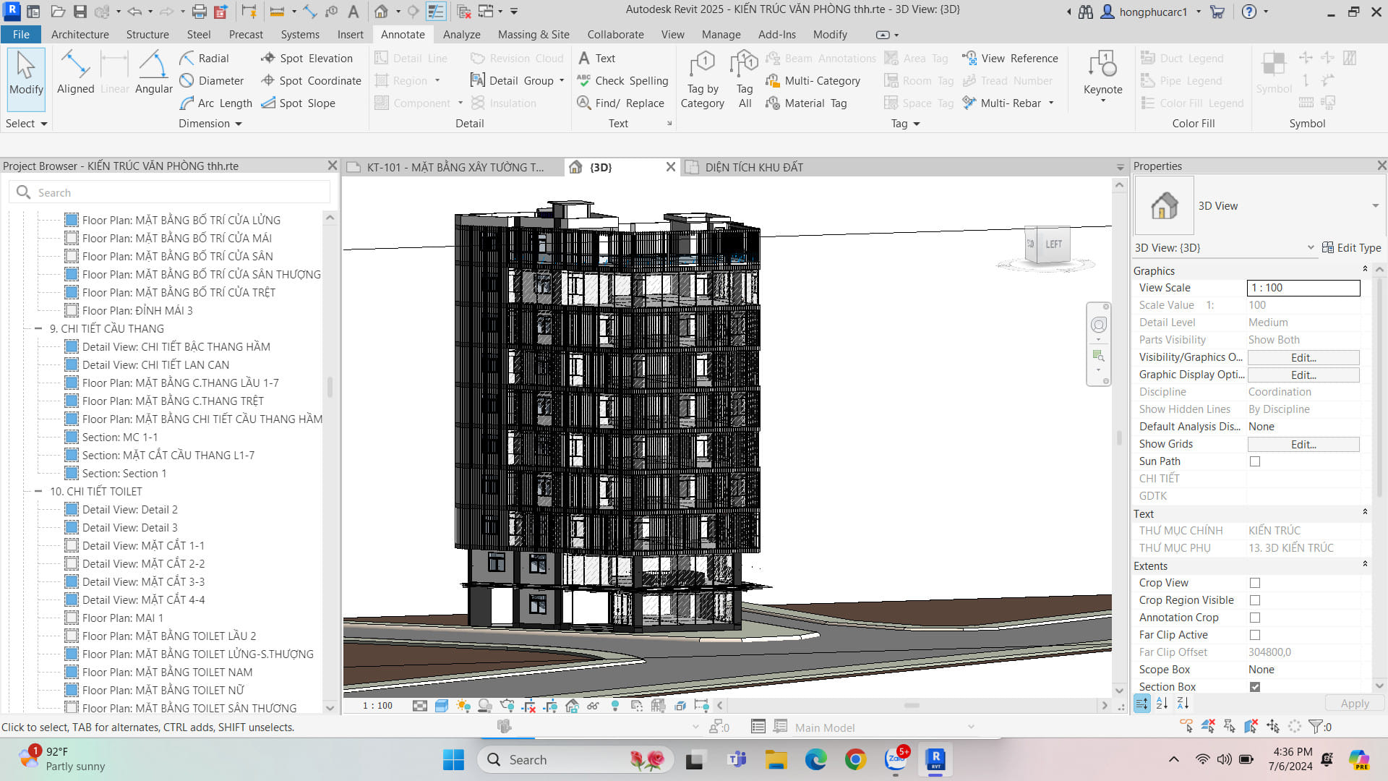Open the 3D View: {3D} instance dropdown
The height and width of the screenshot is (781, 1388).
(x=1311, y=247)
